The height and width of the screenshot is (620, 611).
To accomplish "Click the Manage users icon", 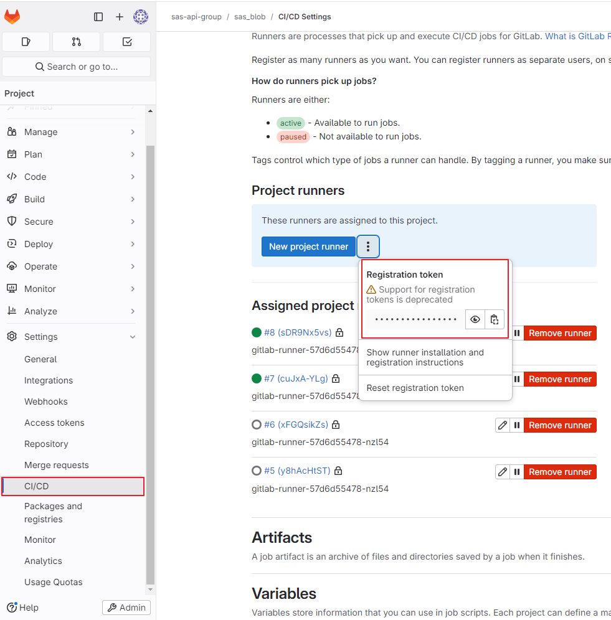I will (12, 132).
